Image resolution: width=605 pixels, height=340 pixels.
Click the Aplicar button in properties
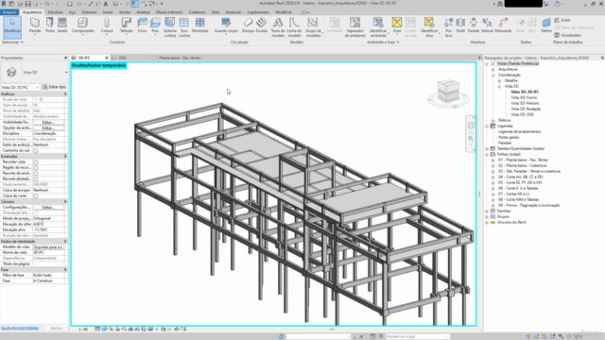click(57, 328)
